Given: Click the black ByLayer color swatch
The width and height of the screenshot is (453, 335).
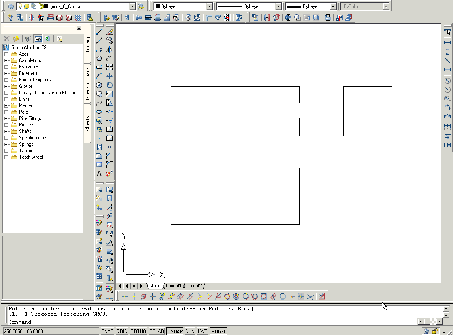Looking at the screenshot, I should point(158,6).
